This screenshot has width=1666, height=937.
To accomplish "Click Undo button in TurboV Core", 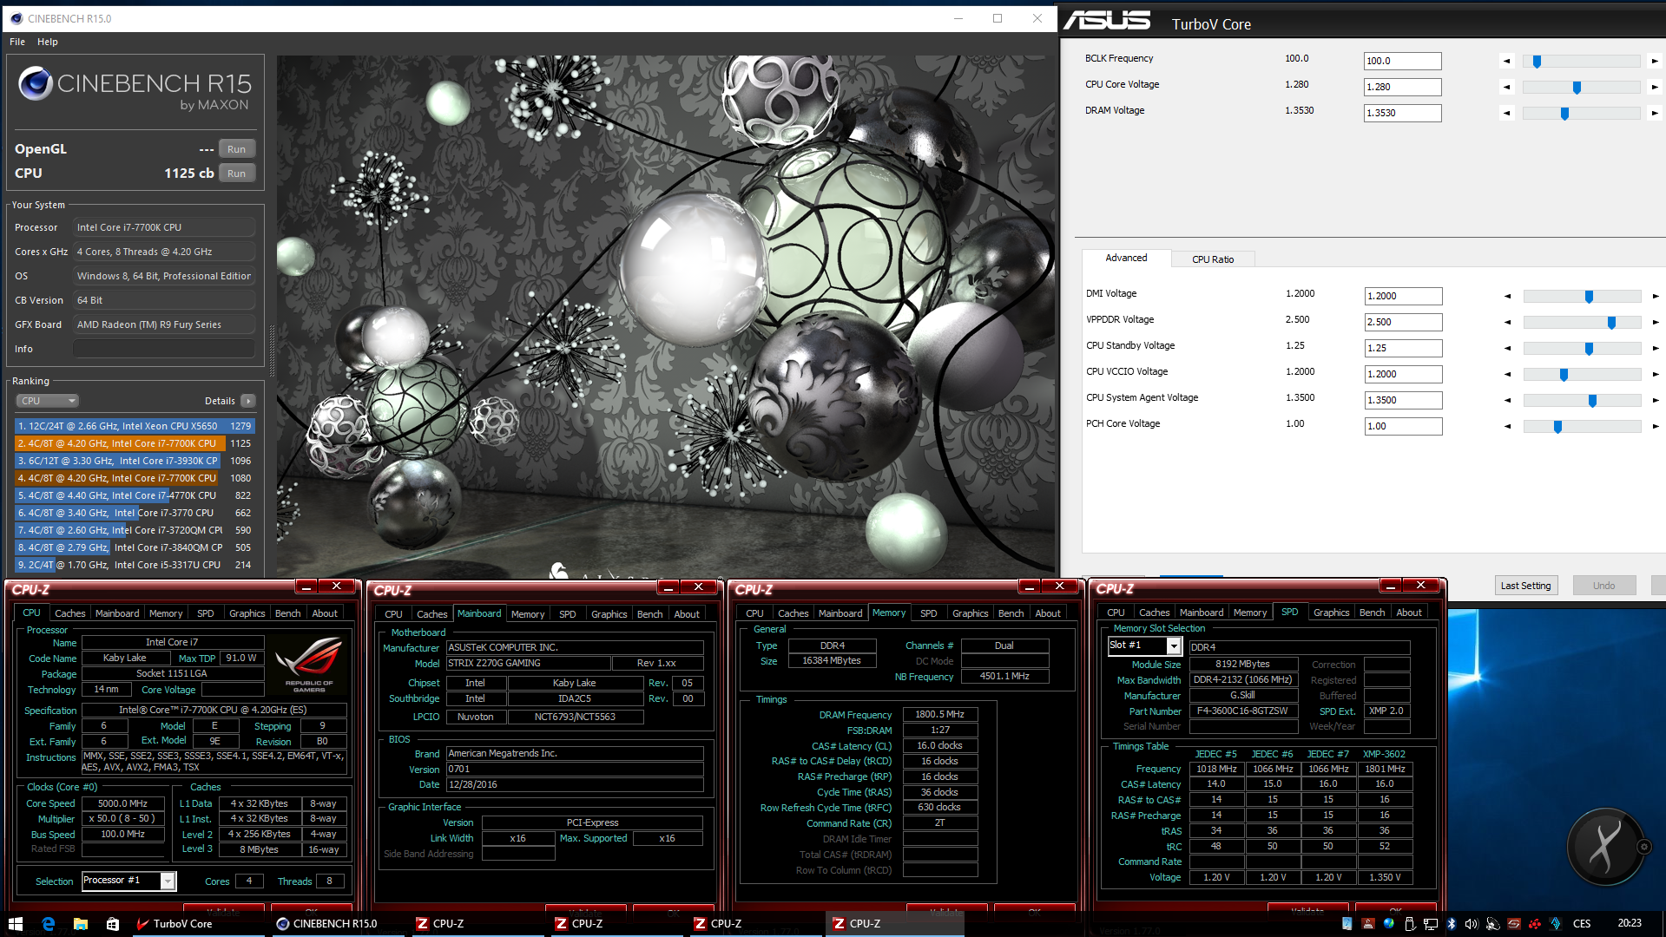I will pyautogui.click(x=1603, y=586).
